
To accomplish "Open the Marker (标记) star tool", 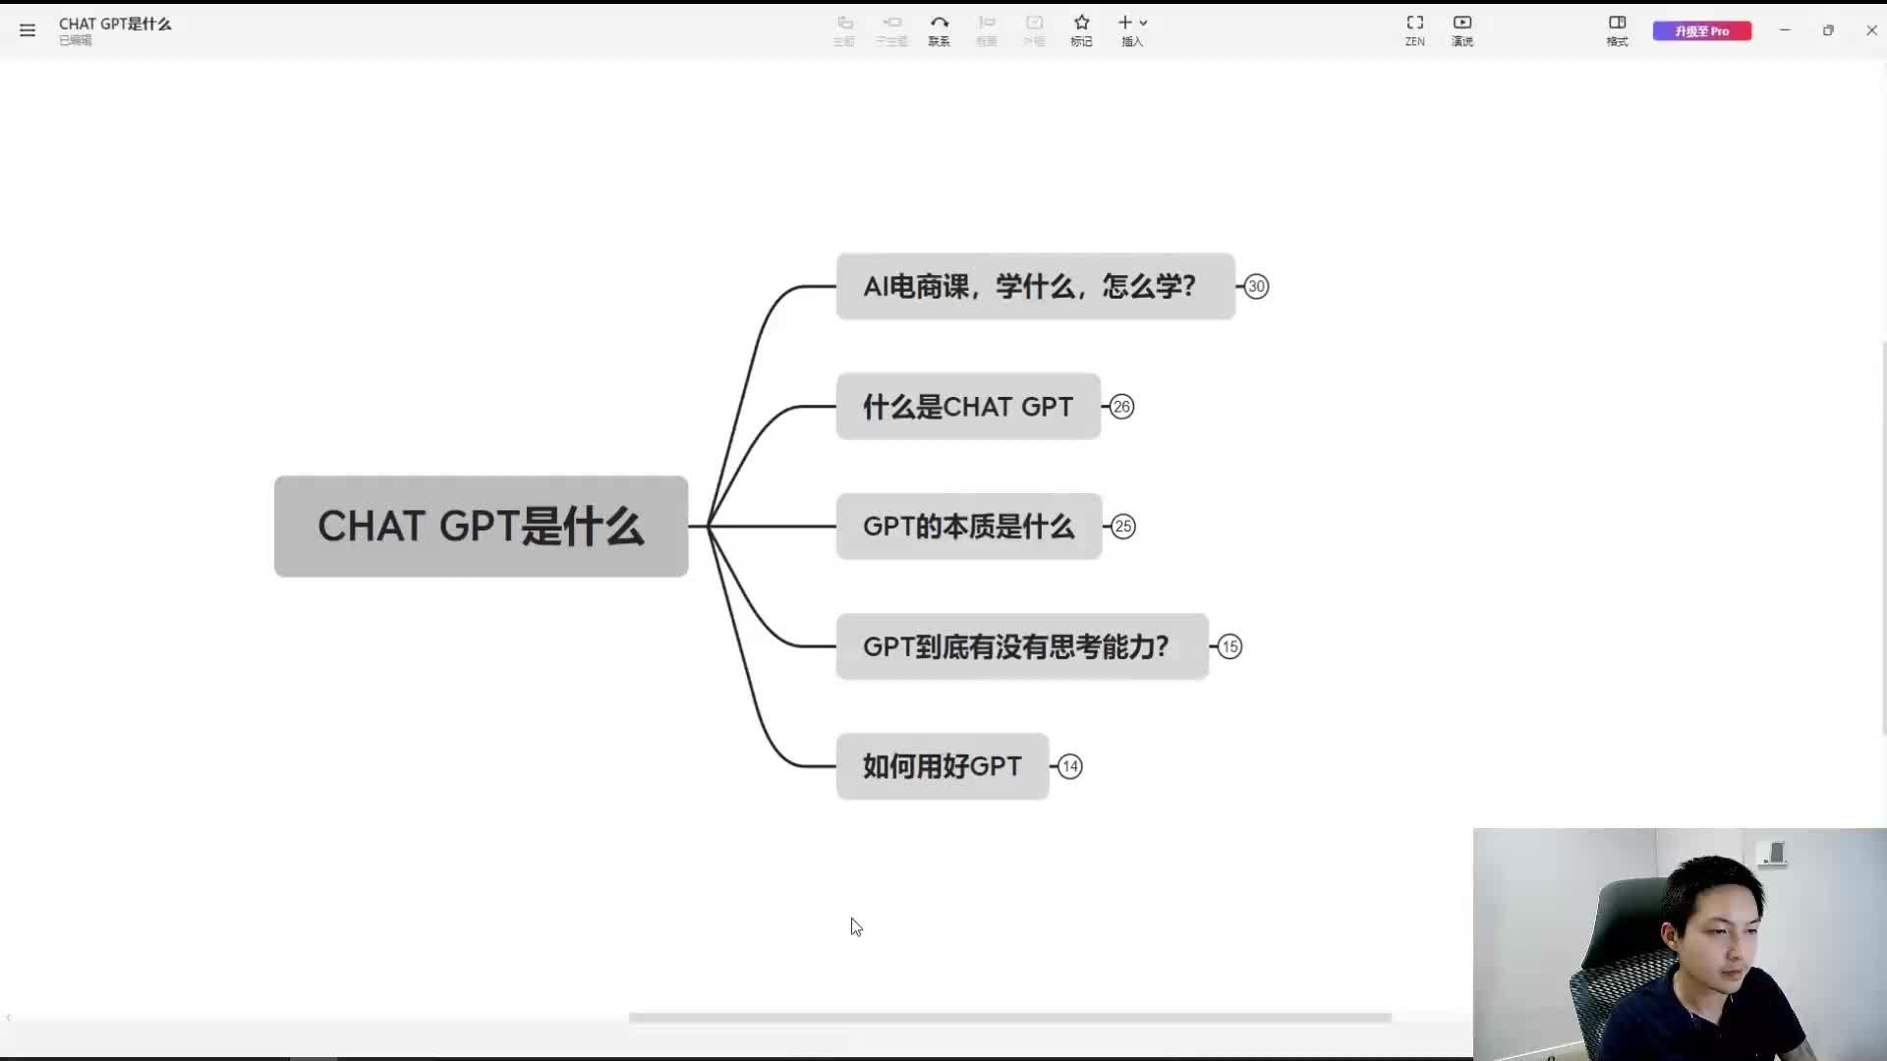I will 1081,30.
